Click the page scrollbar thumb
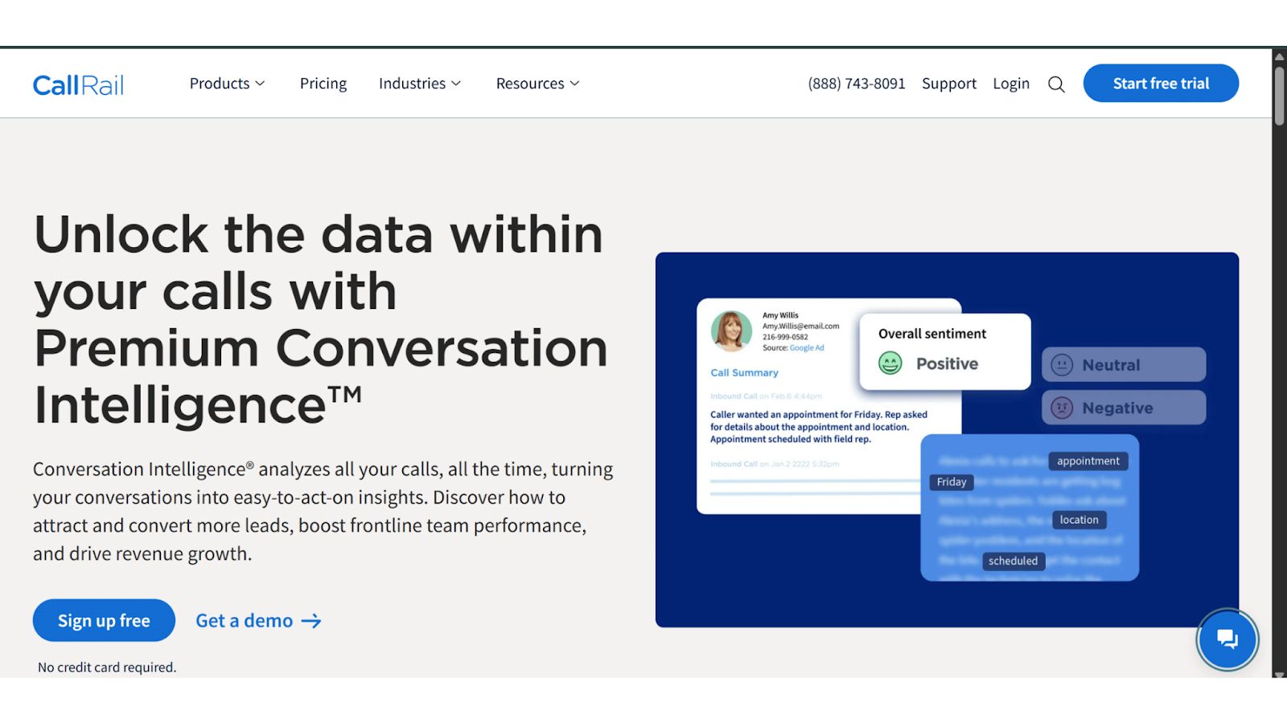The height and width of the screenshot is (724, 1287). tap(1279, 96)
